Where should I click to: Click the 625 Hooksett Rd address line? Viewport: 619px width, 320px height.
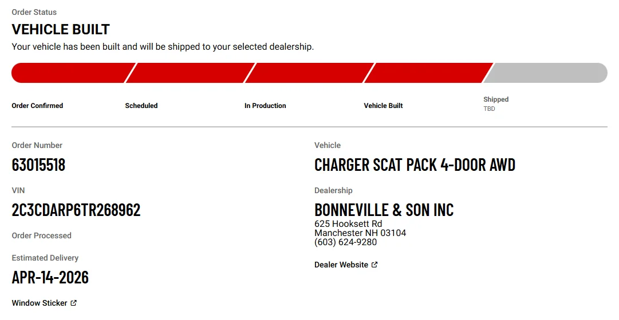point(348,224)
